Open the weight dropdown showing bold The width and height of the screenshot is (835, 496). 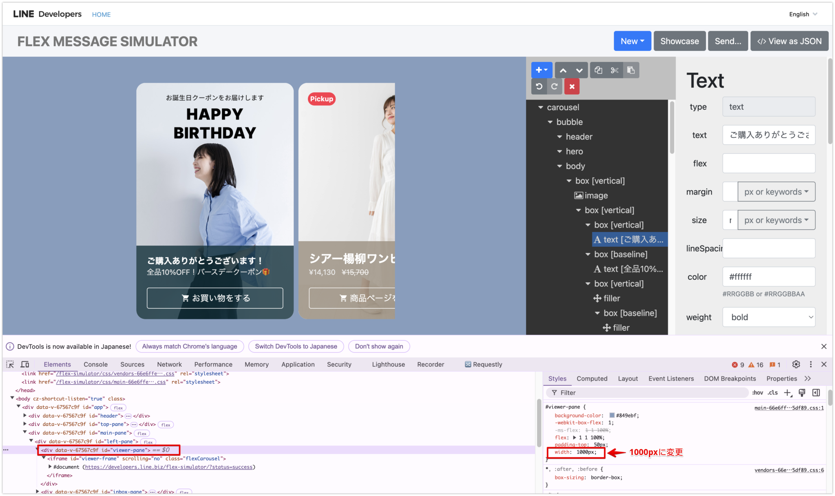(768, 317)
